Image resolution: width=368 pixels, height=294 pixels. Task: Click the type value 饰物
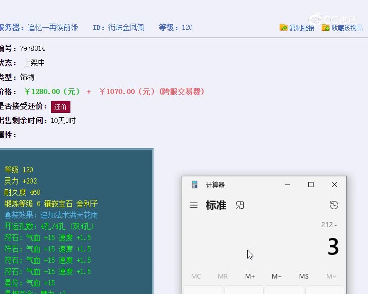(27, 77)
